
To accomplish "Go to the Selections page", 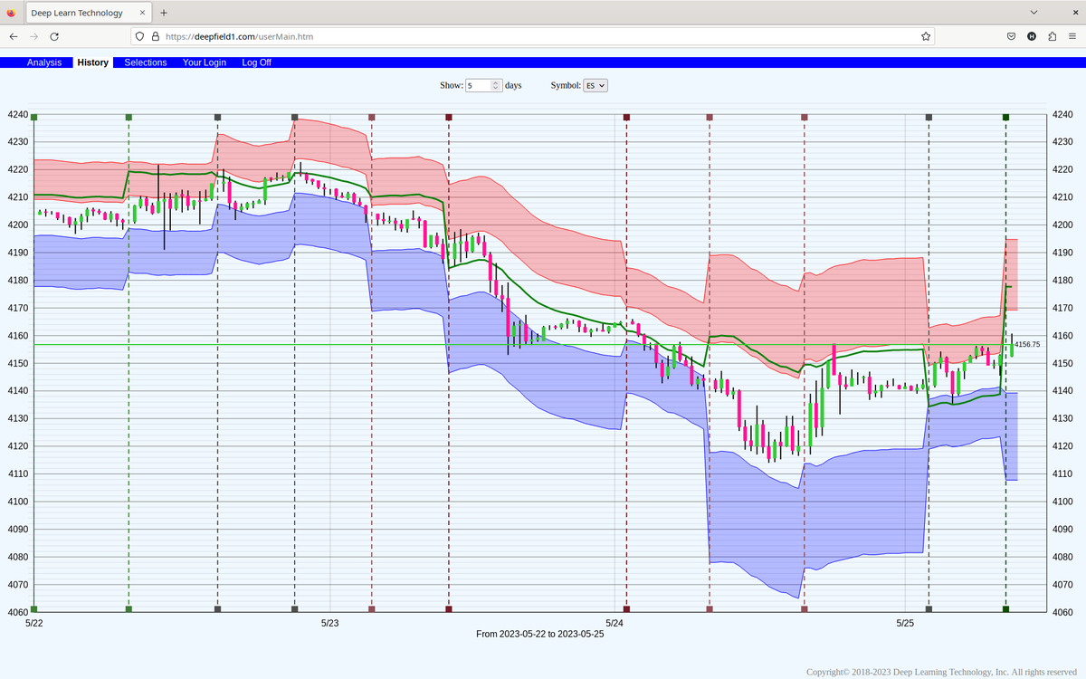I will (x=146, y=62).
